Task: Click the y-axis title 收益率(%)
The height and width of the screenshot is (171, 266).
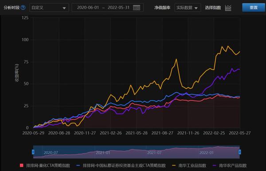Action: (x=17, y=73)
